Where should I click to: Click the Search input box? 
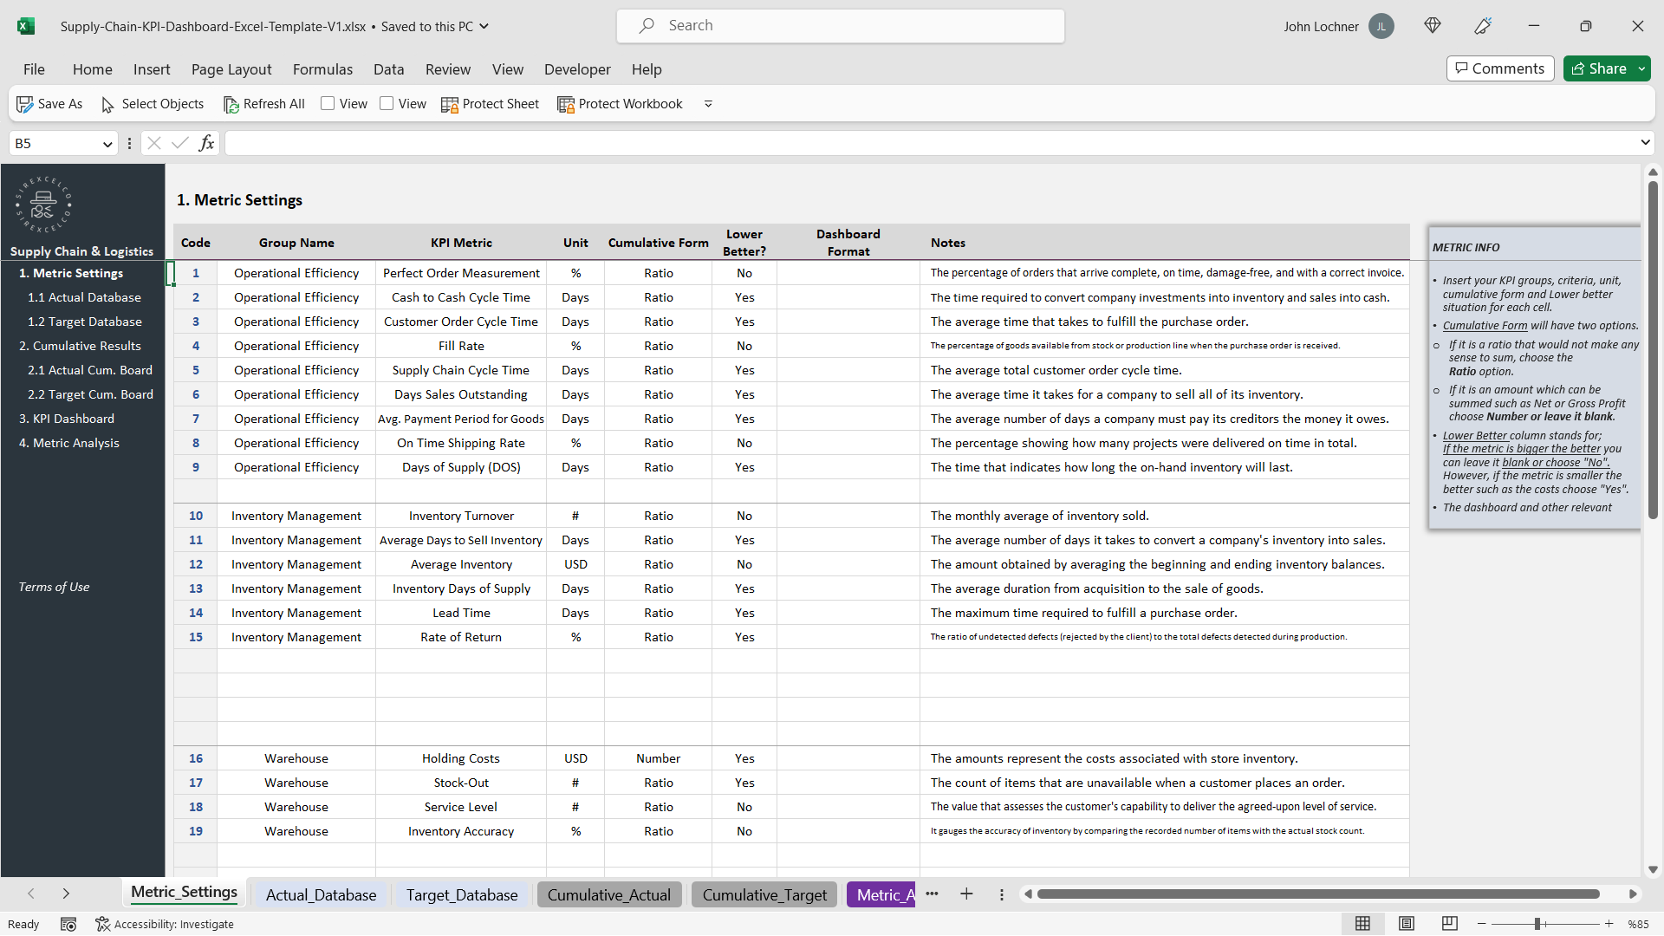click(841, 26)
